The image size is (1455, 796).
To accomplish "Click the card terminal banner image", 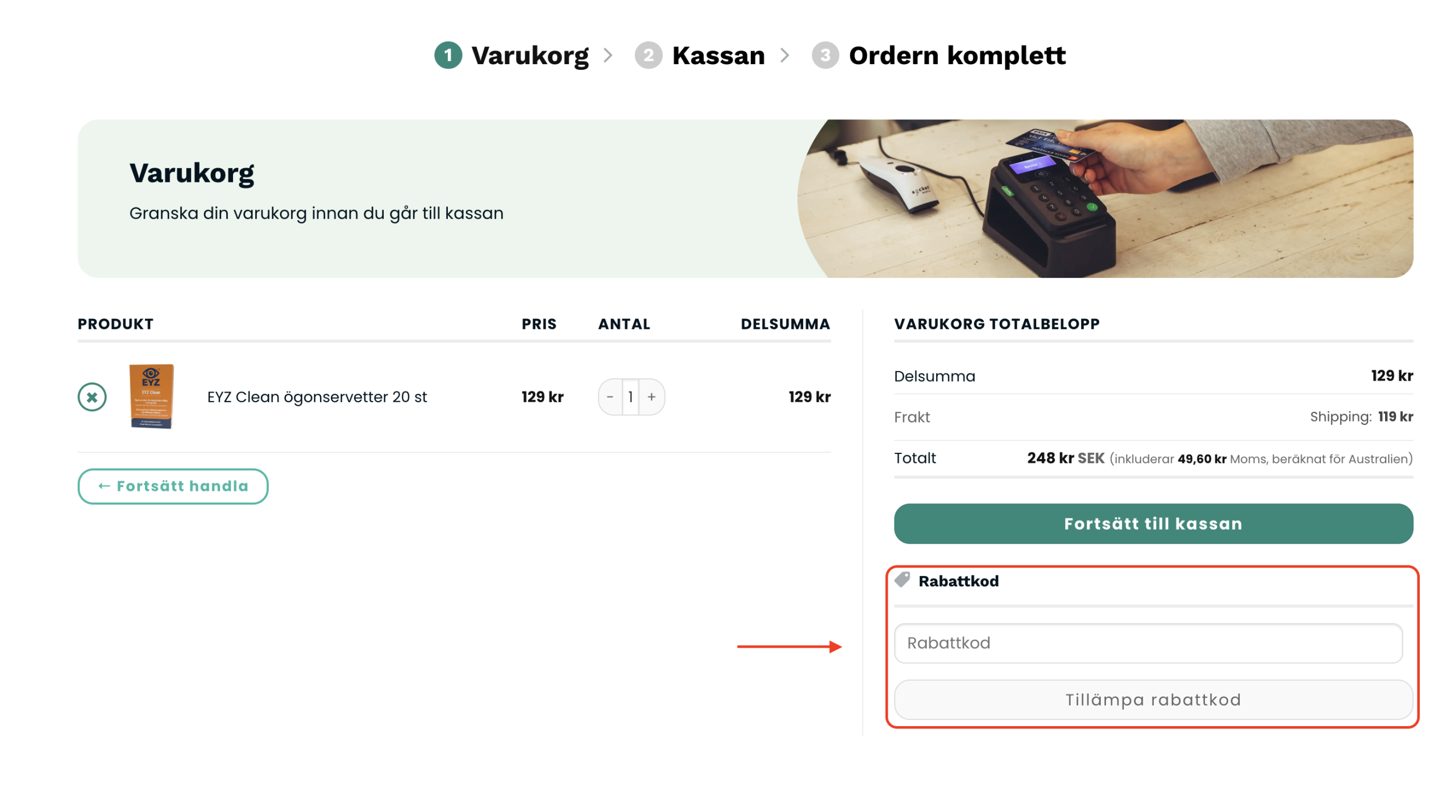I will pos(1104,198).
